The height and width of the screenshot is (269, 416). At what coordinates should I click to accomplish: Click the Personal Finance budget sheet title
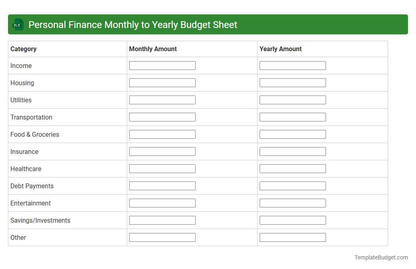(132, 24)
